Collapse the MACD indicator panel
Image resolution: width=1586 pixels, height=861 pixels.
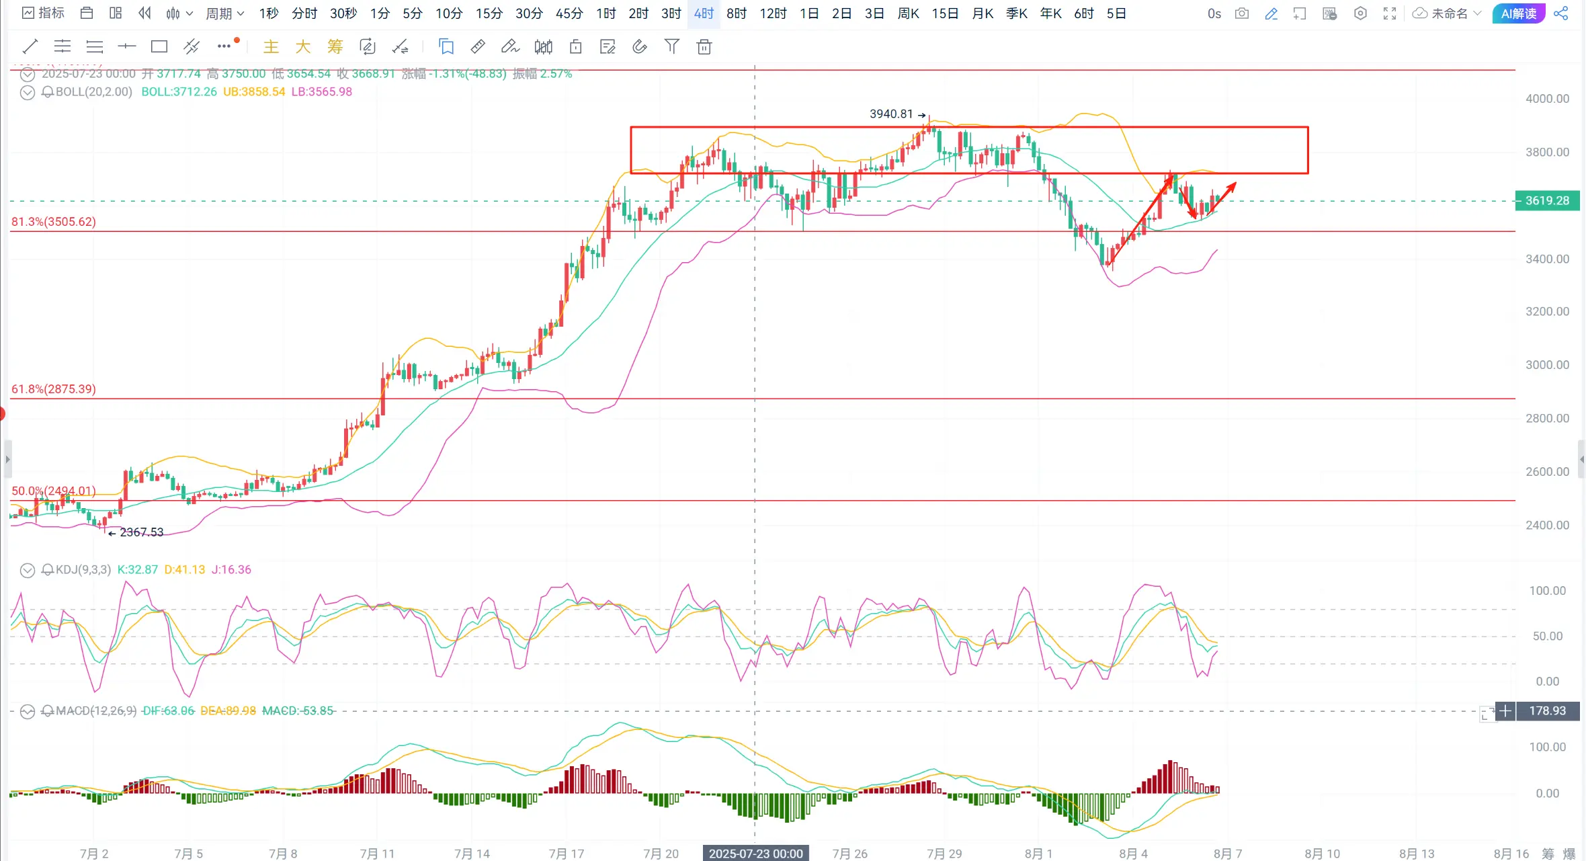pos(27,711)
